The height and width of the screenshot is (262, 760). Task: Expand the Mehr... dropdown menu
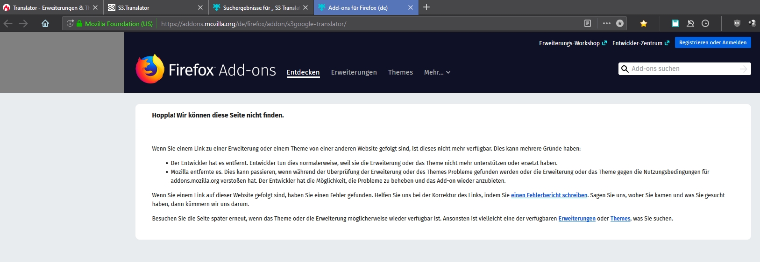[x=437, y=72]
